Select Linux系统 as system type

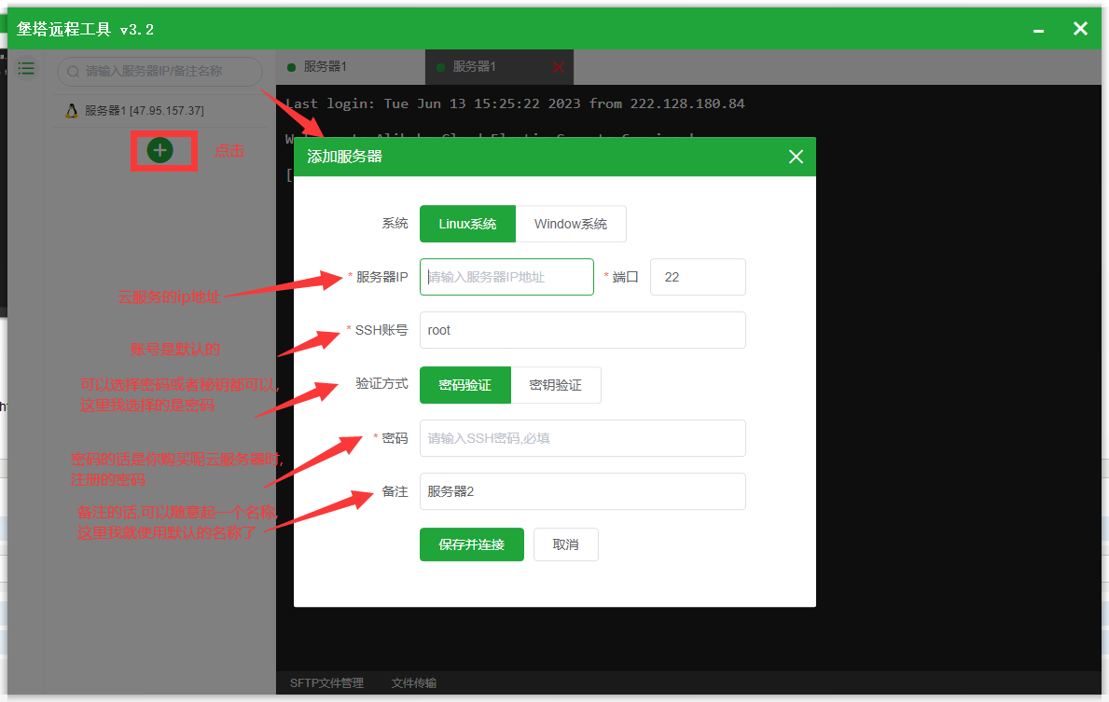(x=467, y=224)
